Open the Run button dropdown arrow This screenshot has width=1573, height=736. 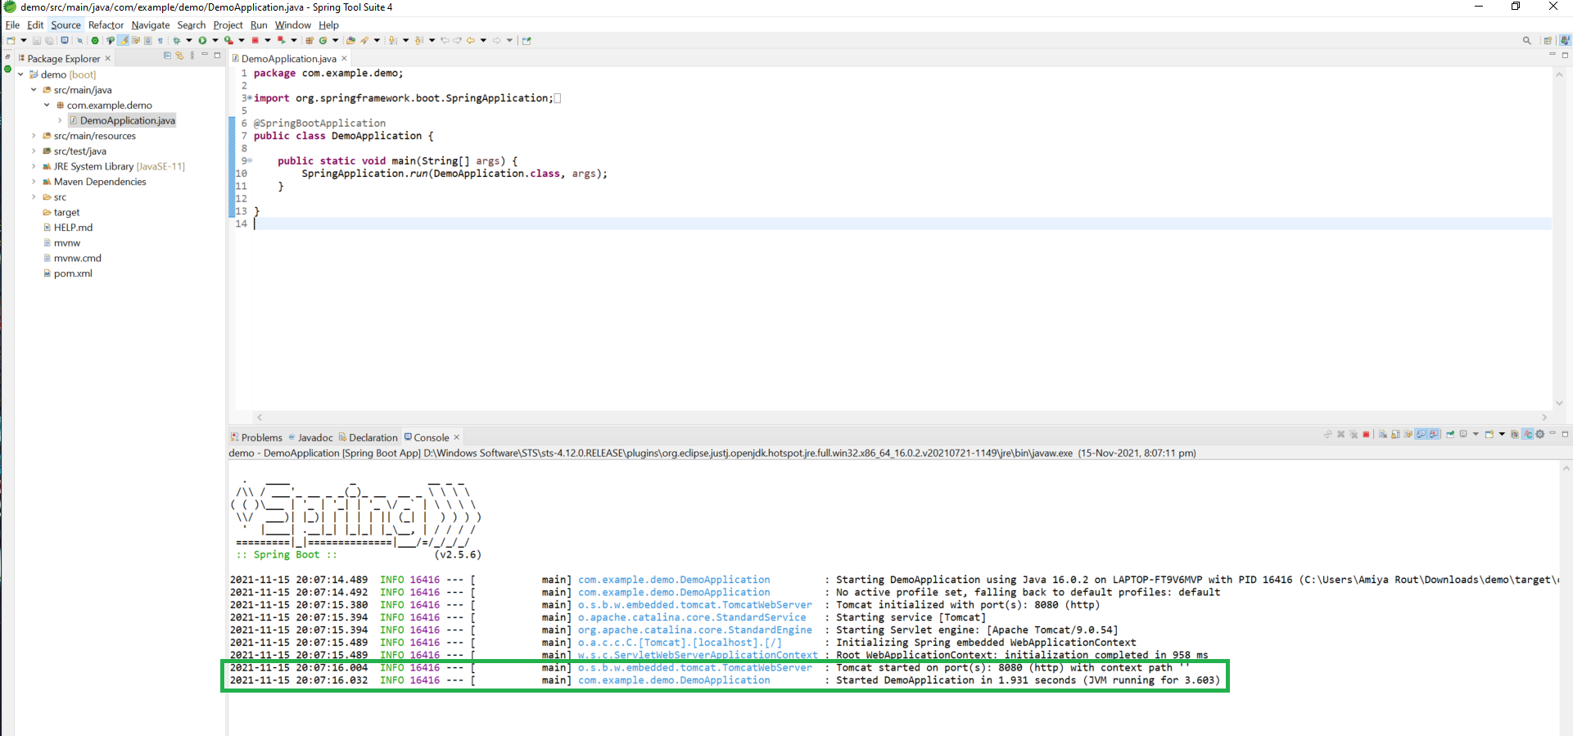tap(215, 40)
